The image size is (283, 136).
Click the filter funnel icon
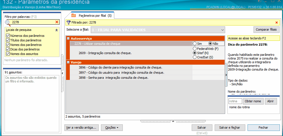tap(69, 23)
